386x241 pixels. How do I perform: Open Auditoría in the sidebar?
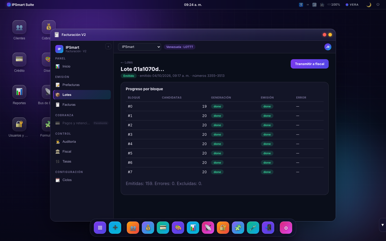[x=82, y=142]
